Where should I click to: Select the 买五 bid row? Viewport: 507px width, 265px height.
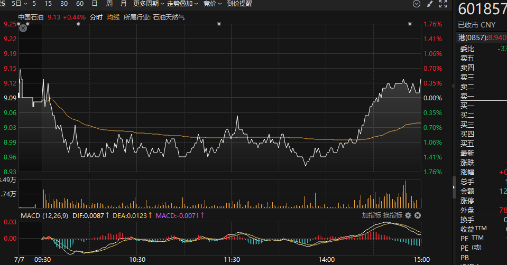point(482,144)
